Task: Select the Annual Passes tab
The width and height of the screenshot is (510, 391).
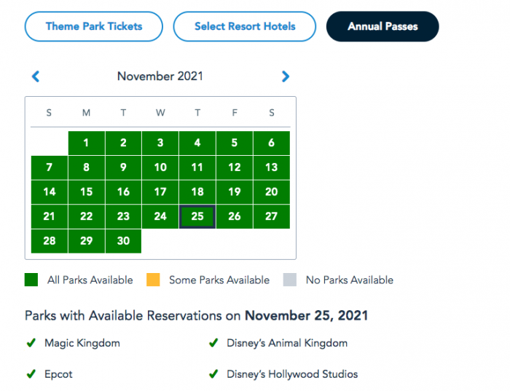Action: pyautogui.click(x=382, y=26)
